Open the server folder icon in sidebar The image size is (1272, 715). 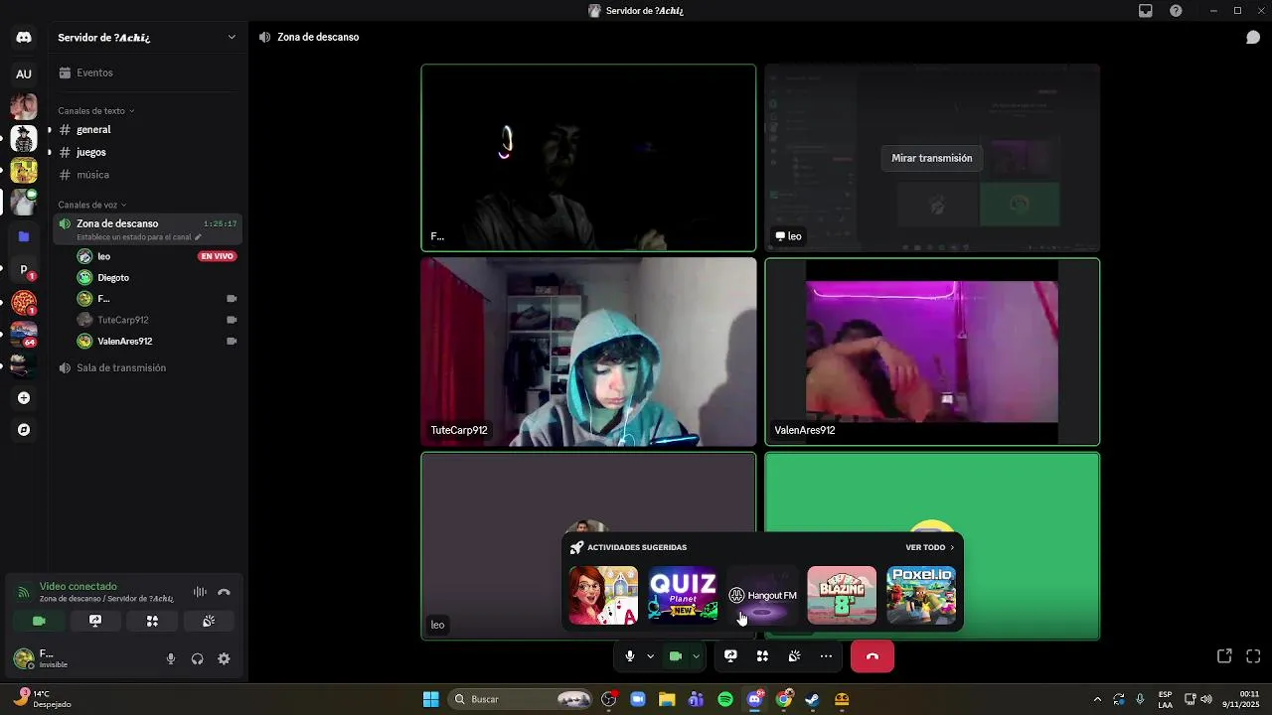coord(24,236)
